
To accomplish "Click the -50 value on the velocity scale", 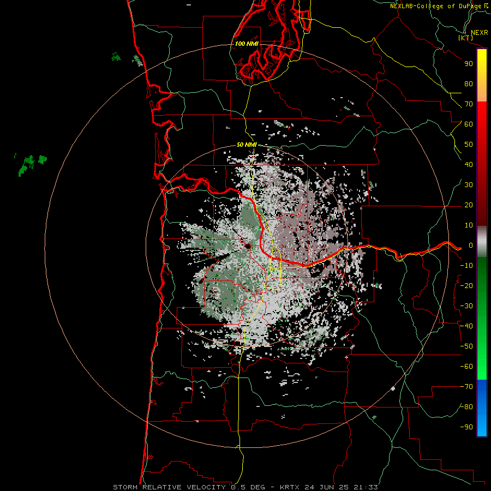I will [466, 346].
